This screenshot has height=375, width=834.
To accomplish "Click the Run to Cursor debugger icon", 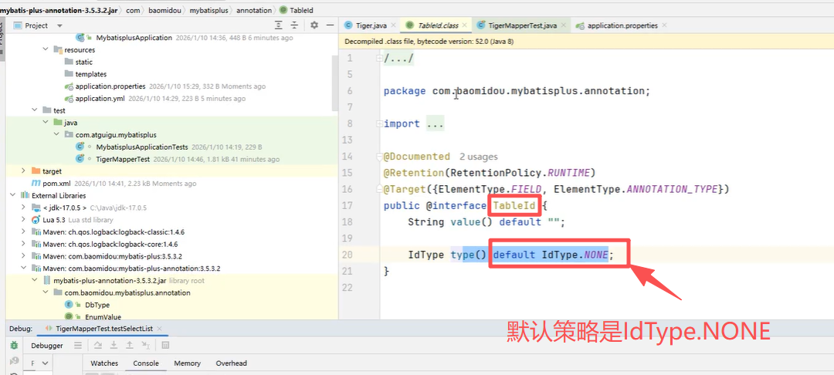I will coord(146,345).
